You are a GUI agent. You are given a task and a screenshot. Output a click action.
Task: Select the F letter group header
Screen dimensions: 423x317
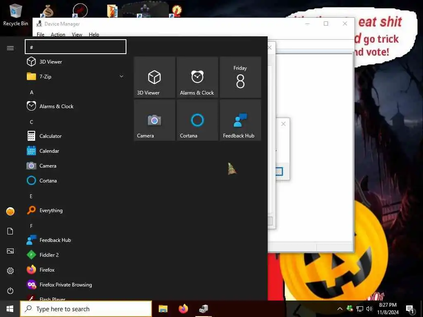tap(31, 226)
